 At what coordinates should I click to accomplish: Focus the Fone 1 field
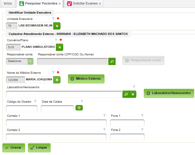(127, 123)
